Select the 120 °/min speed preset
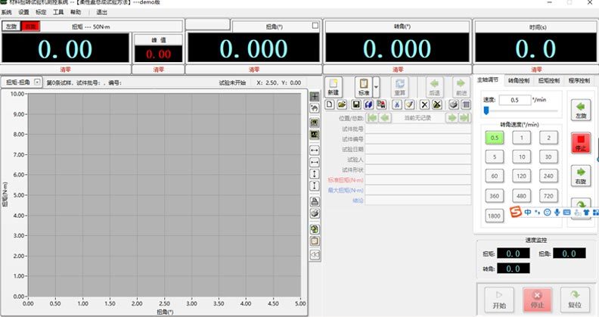 [x=522, y=176]
